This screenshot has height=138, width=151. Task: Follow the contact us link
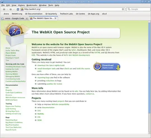point(90,94)
